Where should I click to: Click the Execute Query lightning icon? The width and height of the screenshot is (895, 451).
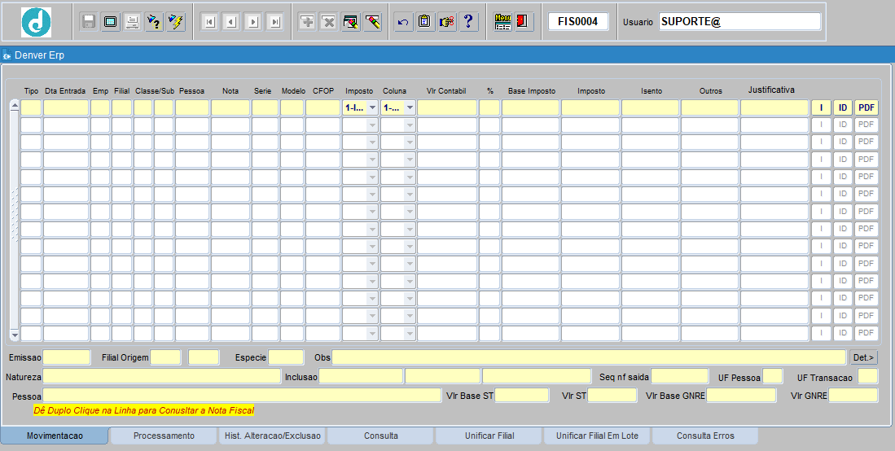coord(176,22)
